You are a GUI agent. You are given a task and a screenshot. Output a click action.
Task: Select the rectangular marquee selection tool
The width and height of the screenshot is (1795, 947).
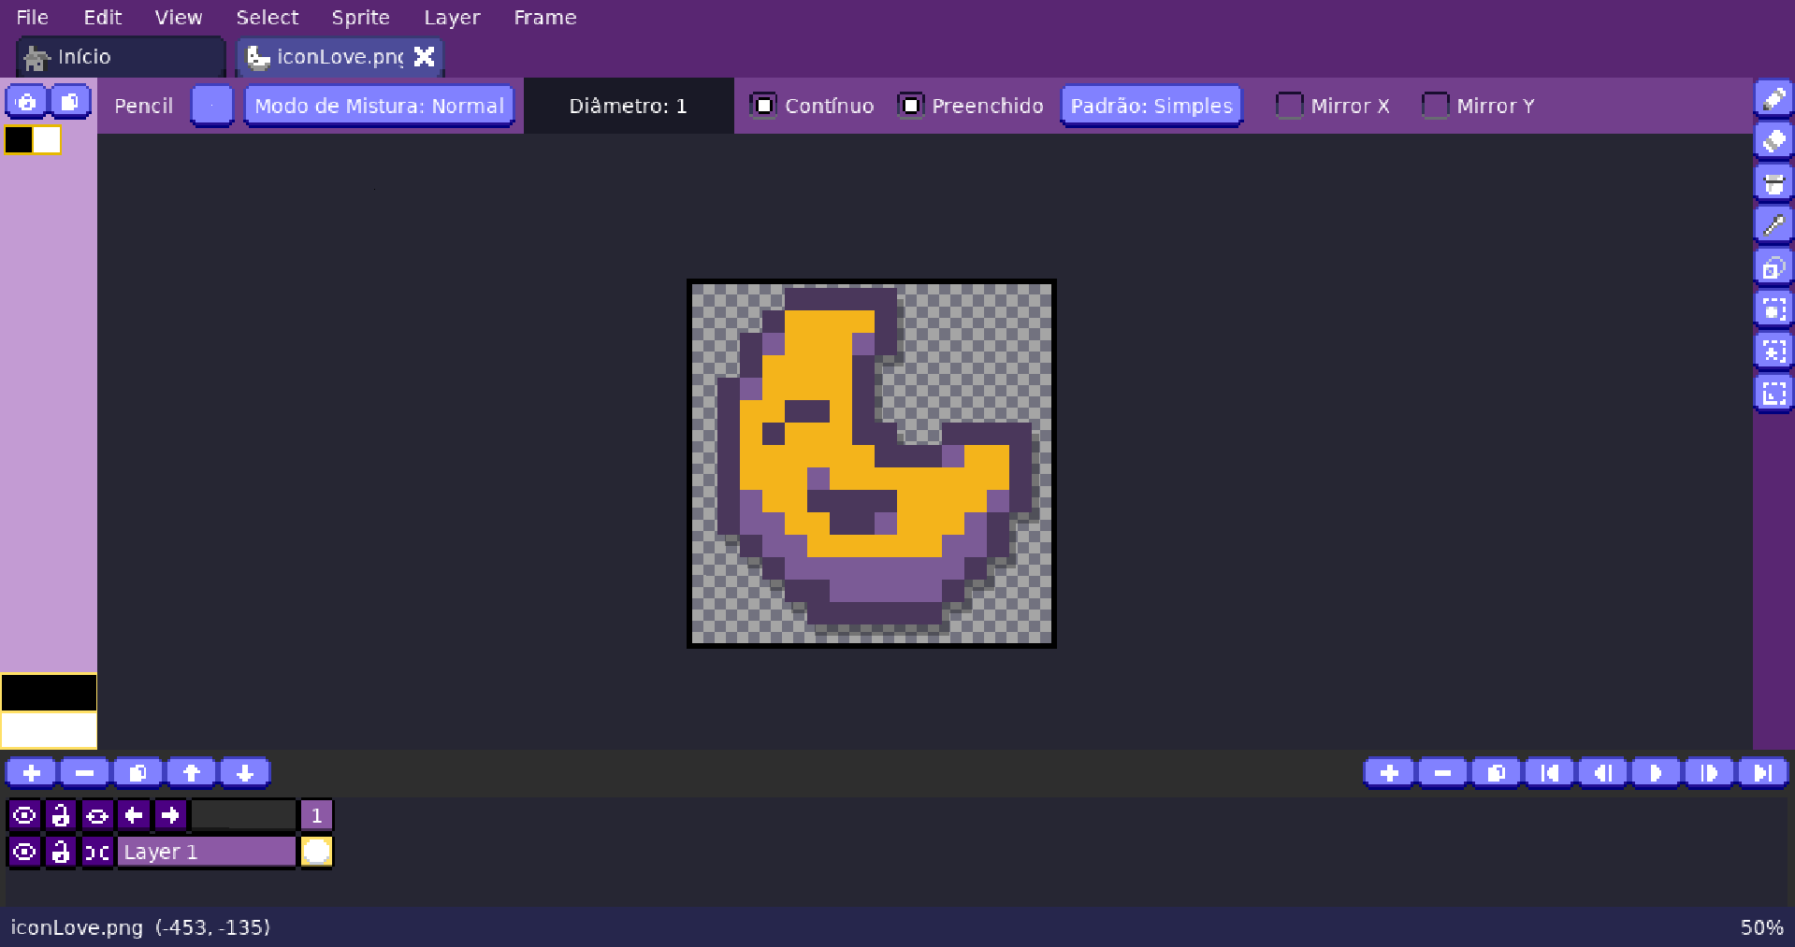[x=1773, y=309]
